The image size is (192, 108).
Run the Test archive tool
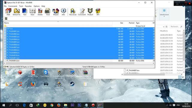tap(25, 12)
